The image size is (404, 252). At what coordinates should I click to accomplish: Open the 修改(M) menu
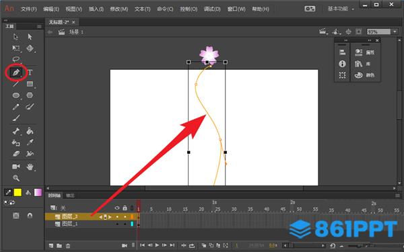click(x=119, y=9)
